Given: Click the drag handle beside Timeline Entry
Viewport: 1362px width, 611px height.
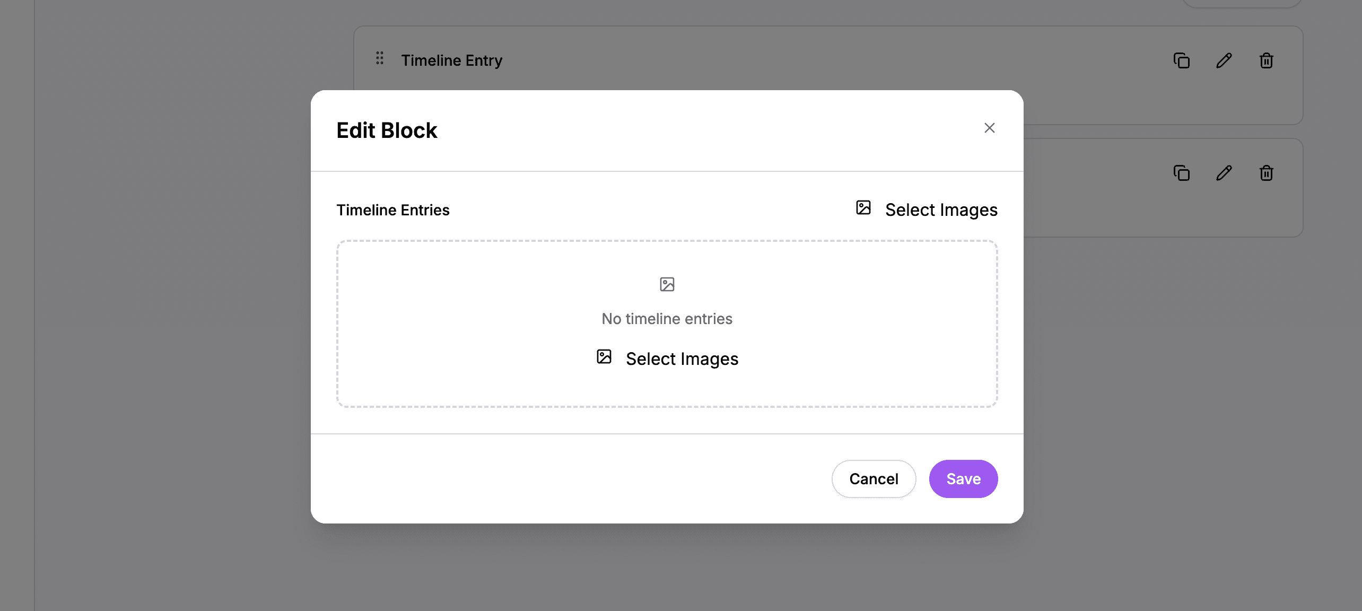Looking at the screenshot, I should coord(379,59).
